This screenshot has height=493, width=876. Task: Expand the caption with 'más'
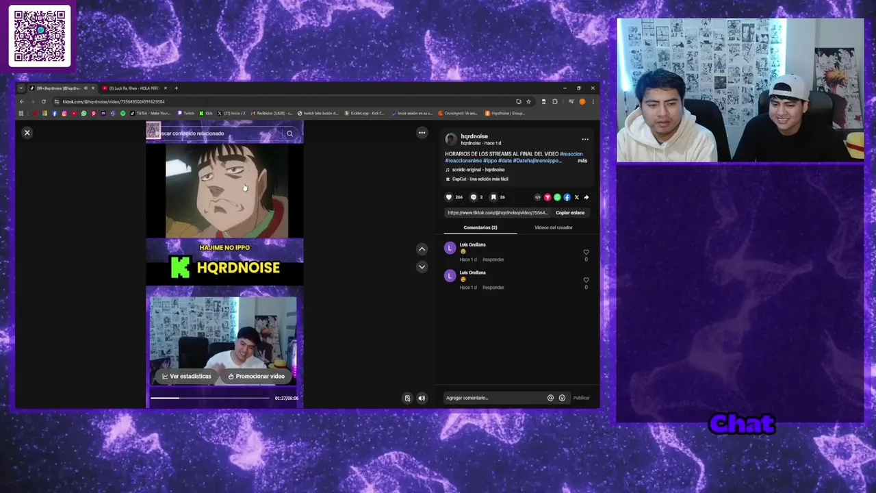tap(582, 161)
